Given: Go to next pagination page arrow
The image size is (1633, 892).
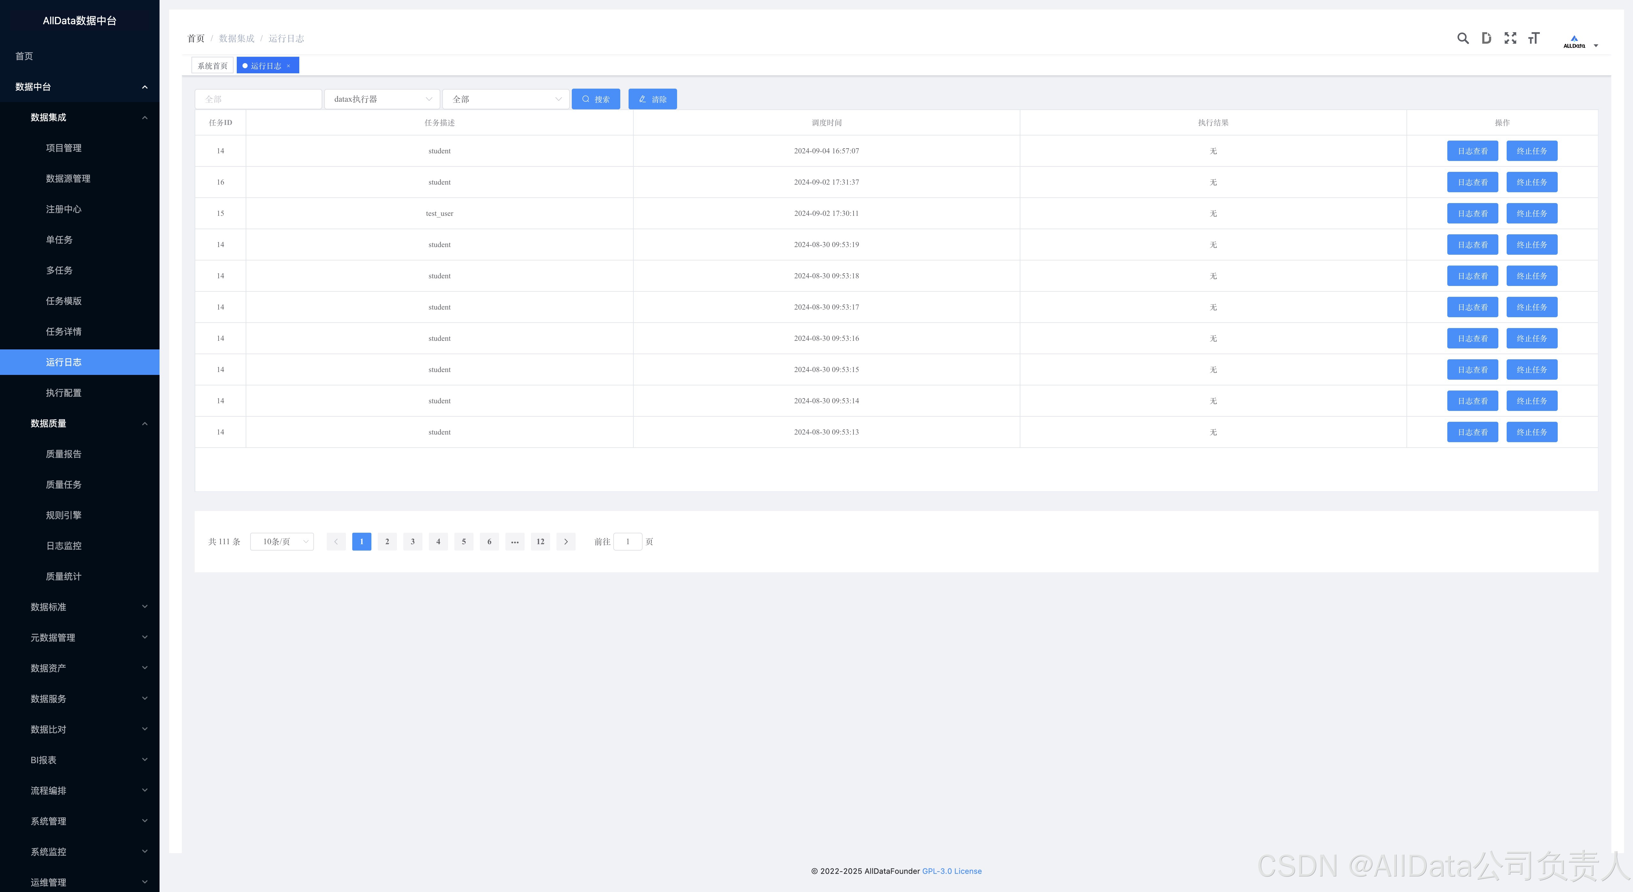Looking at the screenshot, I should (565, 542).
